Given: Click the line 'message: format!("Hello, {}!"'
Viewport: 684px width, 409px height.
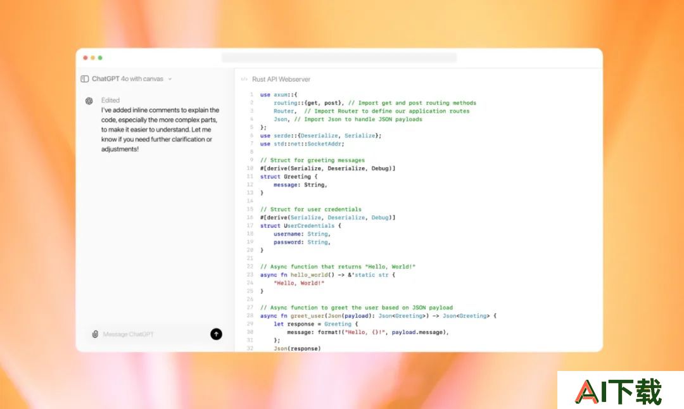Looking at the screenshot, I should (x=368, y=332).
